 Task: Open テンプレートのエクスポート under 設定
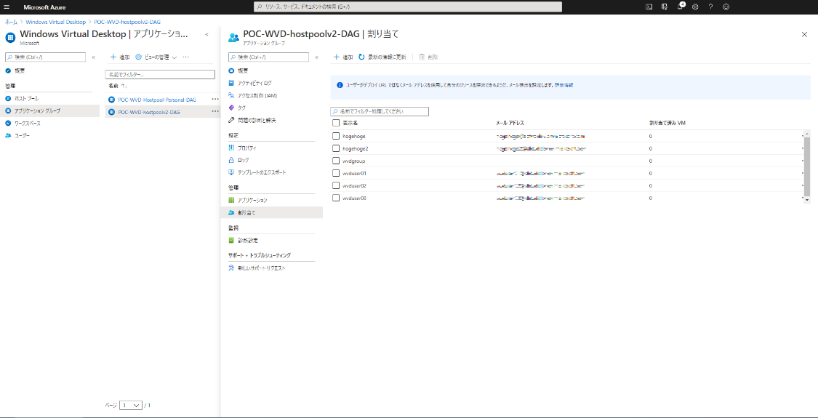click(262, 172)
